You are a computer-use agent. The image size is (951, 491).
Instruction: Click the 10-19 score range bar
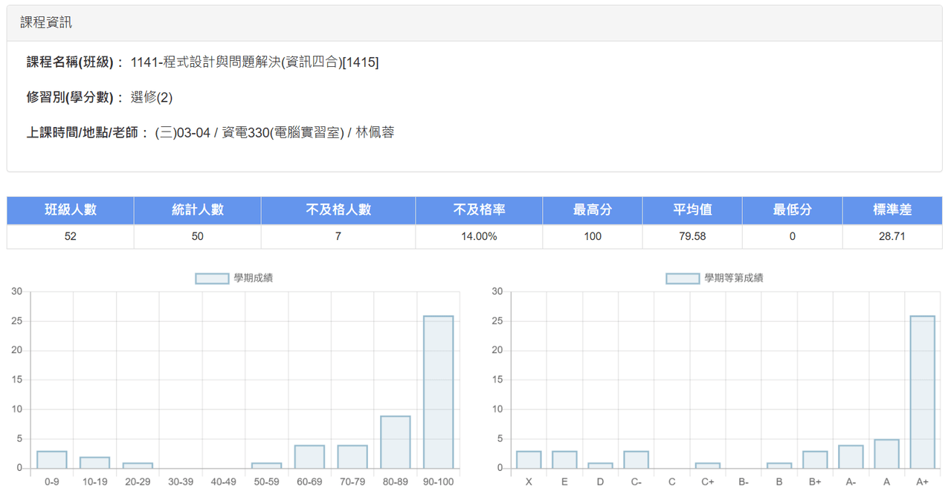click(x=94, y=463)
